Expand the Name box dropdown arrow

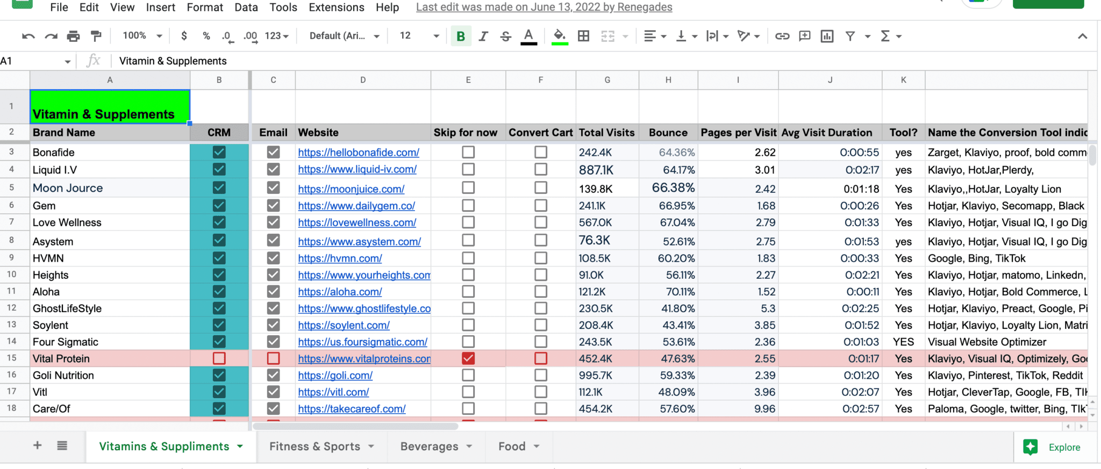(x=67, y=61)
